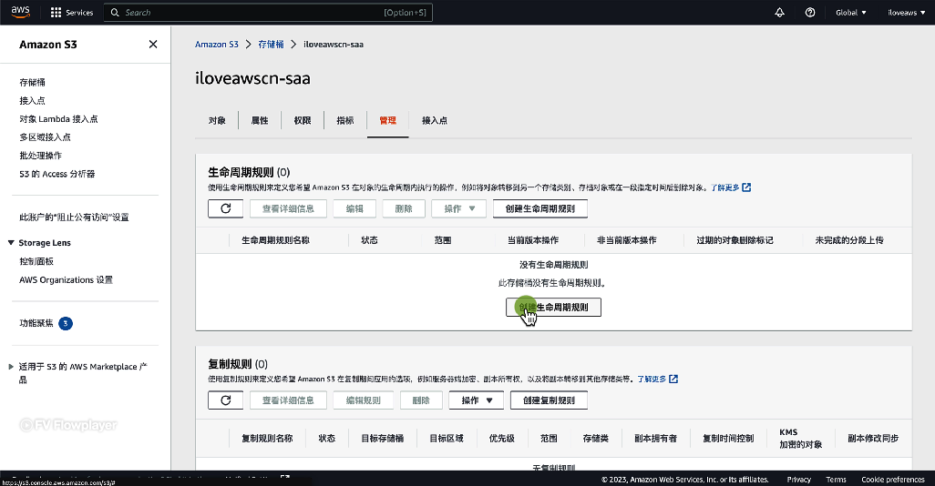Refresh the lifecycle rules list
This screenshot has width=935, height=486.
225,208
